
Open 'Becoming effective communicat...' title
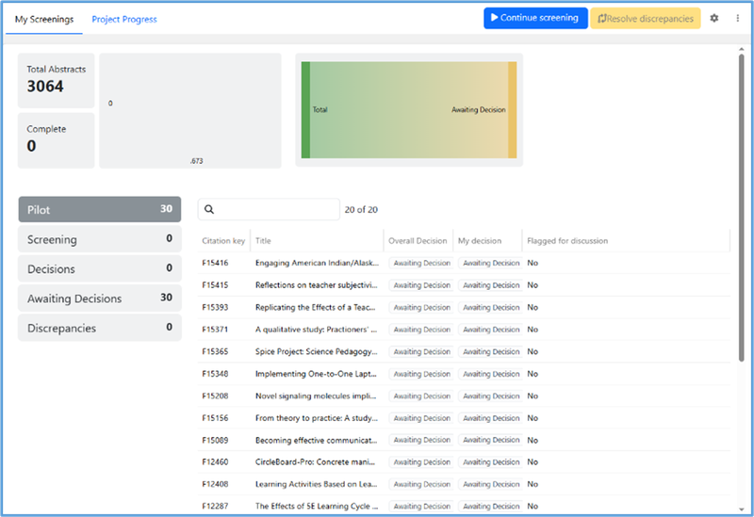[x=317, y=440]
